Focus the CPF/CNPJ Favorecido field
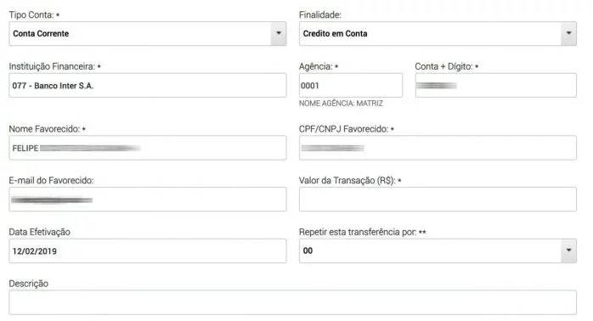The height and width of the screenshot is (321, 593). point(438,148)
